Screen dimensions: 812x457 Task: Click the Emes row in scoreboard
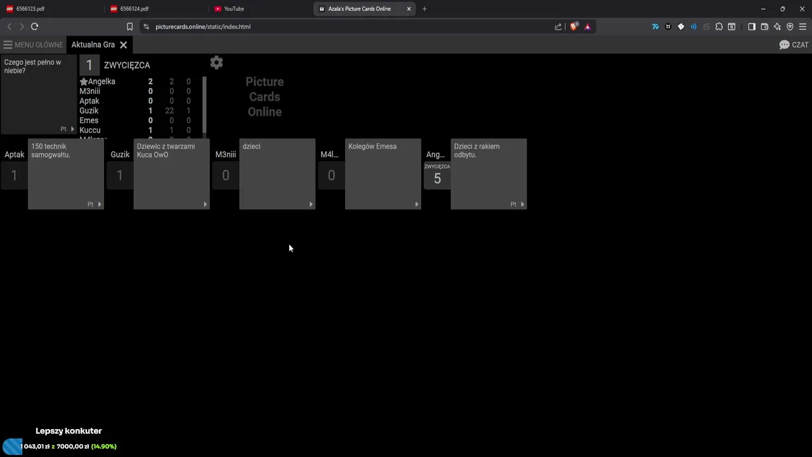coord(135,121)
